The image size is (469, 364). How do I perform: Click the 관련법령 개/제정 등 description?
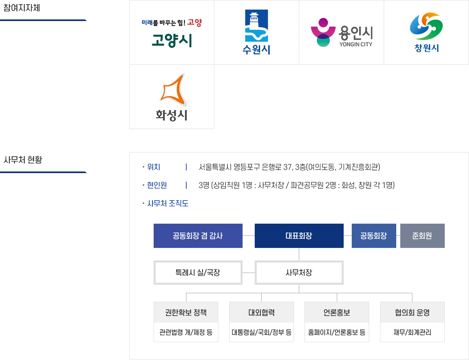coord(186,332)
